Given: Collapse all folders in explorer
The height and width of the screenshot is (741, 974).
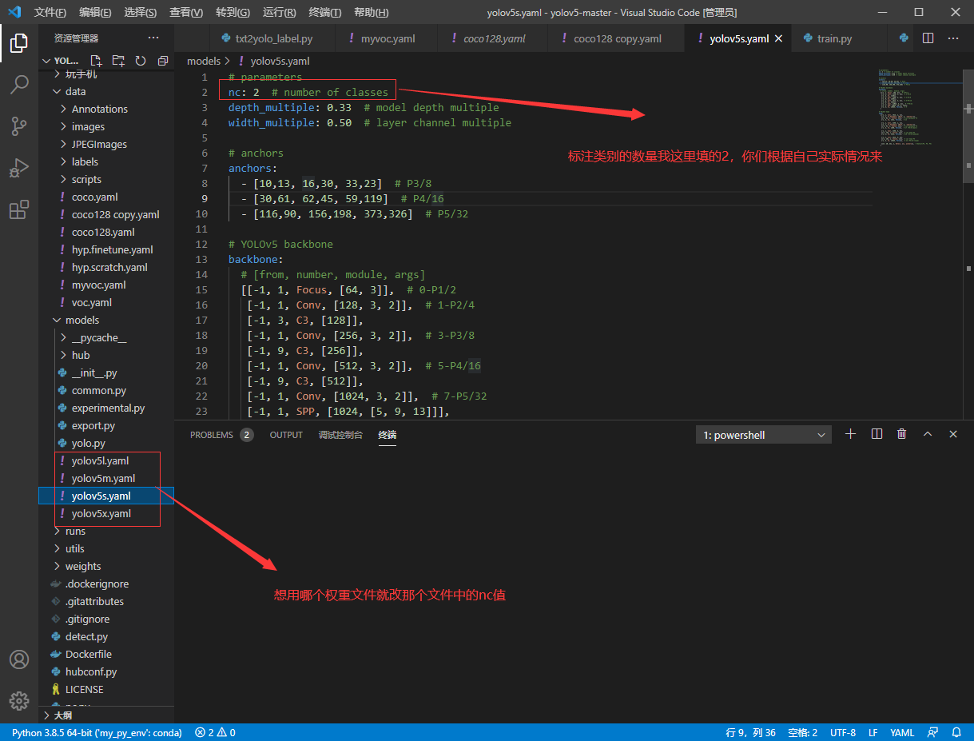Looking at the screenshot, I should 163,61.
